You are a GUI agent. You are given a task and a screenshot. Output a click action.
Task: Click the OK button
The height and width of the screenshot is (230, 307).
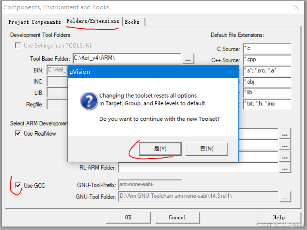click(128, 218)
